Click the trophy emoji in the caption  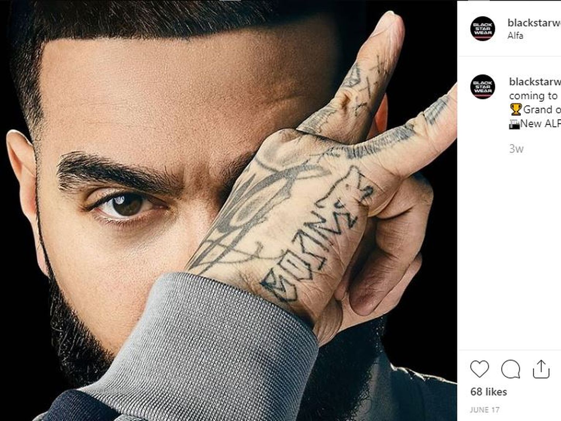click(x=516, y=109)
